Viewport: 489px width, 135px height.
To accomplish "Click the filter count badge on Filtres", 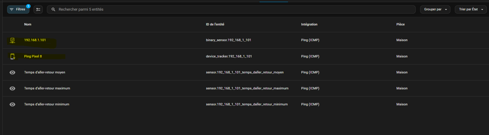I will [28, 6].
